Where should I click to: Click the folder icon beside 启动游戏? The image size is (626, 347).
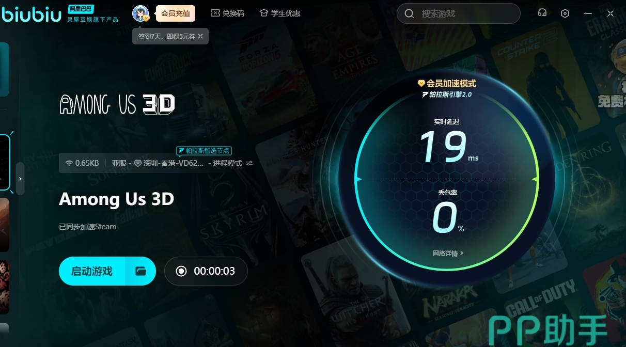(x=140, y=271)
